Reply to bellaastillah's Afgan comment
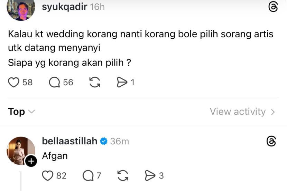Image resolution: width=287 pixels, height=192 pixels. 88,176
